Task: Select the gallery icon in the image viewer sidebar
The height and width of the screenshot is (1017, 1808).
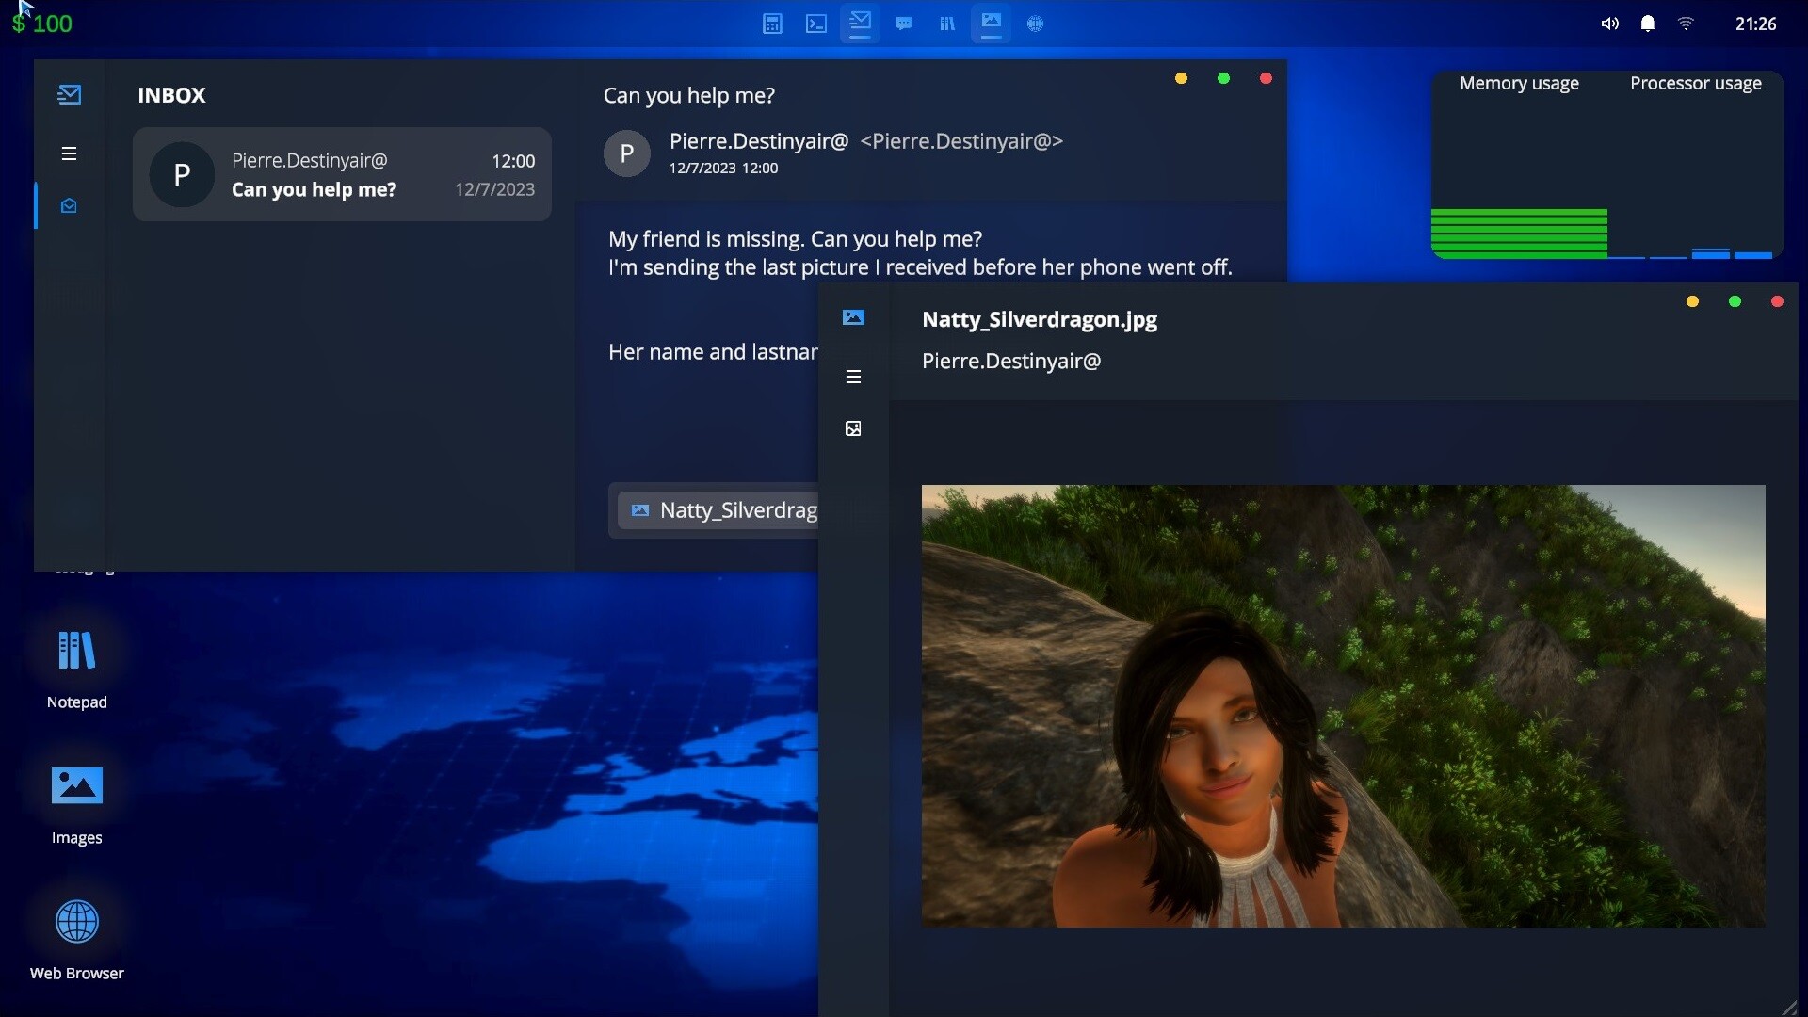Action: tap(853, 428)
